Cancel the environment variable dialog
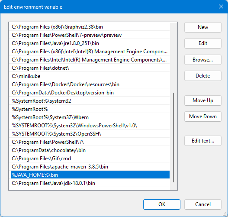Image resolution: width=228 pixels, height=217 pixels. (x=203, y=204)
